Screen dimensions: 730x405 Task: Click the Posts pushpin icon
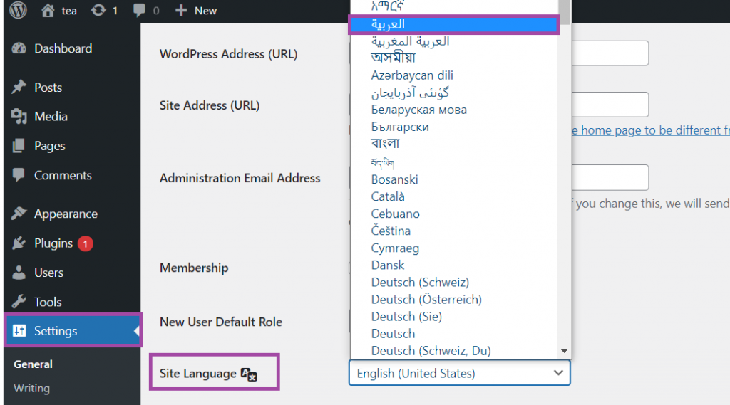19,88
